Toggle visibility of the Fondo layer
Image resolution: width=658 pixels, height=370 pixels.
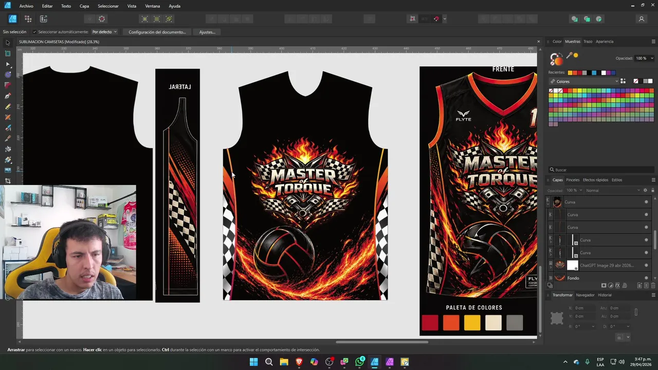[646, 278]
